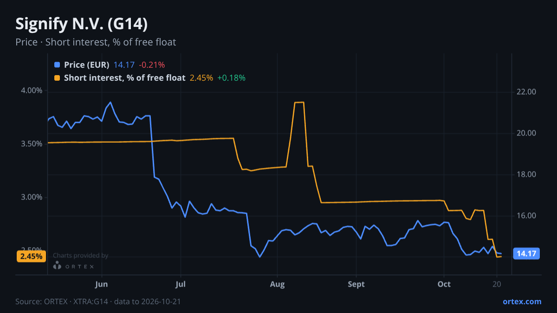
Task: Click the '20' date axis label
Action: point(497,284)
